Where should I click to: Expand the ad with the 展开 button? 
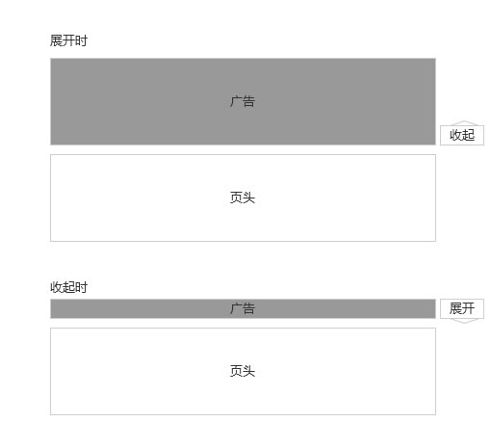[462, 308]
